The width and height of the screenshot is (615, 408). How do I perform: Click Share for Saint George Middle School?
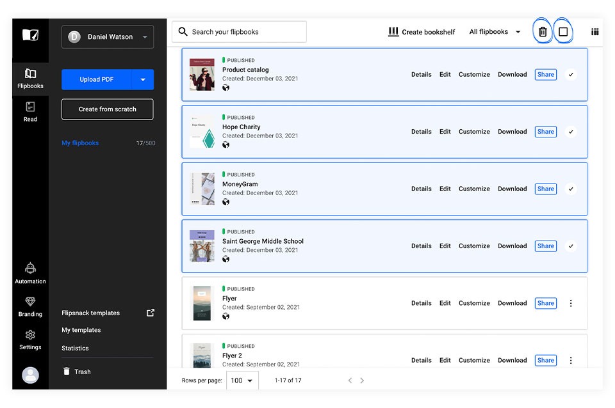(546, 246)
